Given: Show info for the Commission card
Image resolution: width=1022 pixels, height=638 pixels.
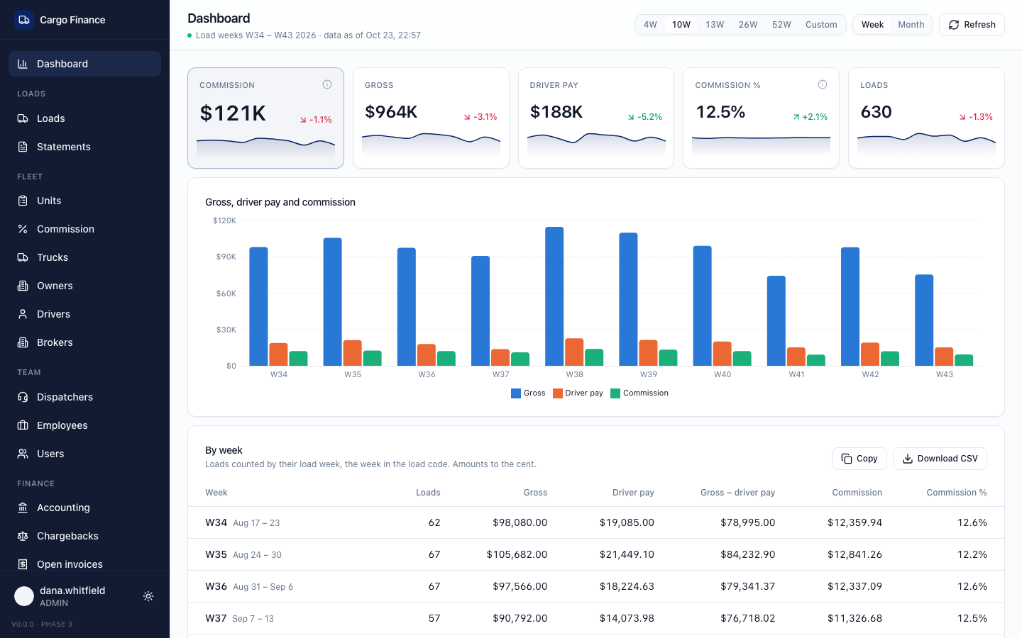Looking at the screenshot, I should click(327, 84).
